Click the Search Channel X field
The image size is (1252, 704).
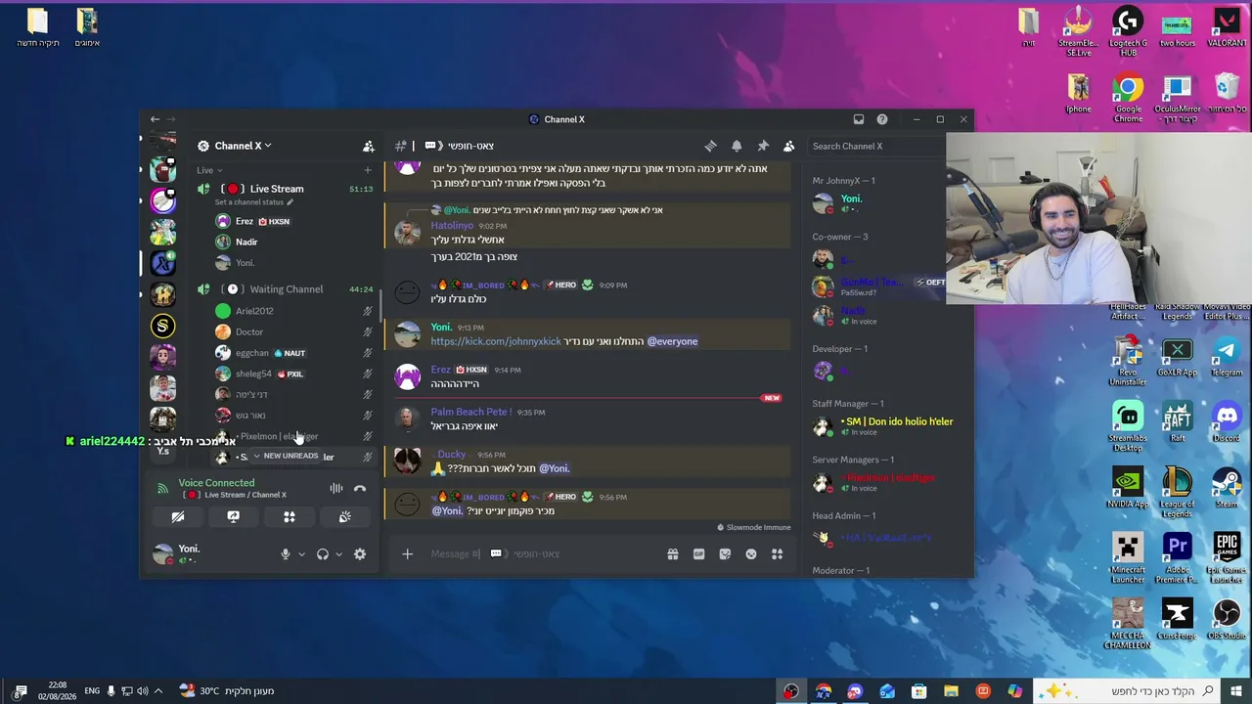pyautogui.click(x=876, y=146)
